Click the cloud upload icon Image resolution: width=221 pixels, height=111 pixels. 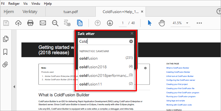point(18,23)
